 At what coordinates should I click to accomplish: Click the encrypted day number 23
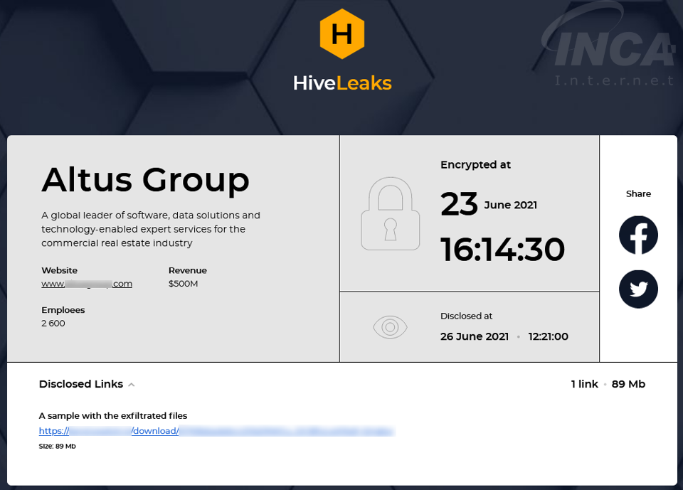[x=459, y=204]
